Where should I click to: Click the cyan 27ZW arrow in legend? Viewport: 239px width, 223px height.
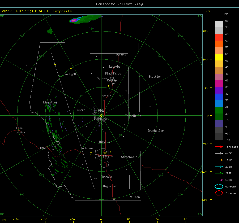point(219,167)
